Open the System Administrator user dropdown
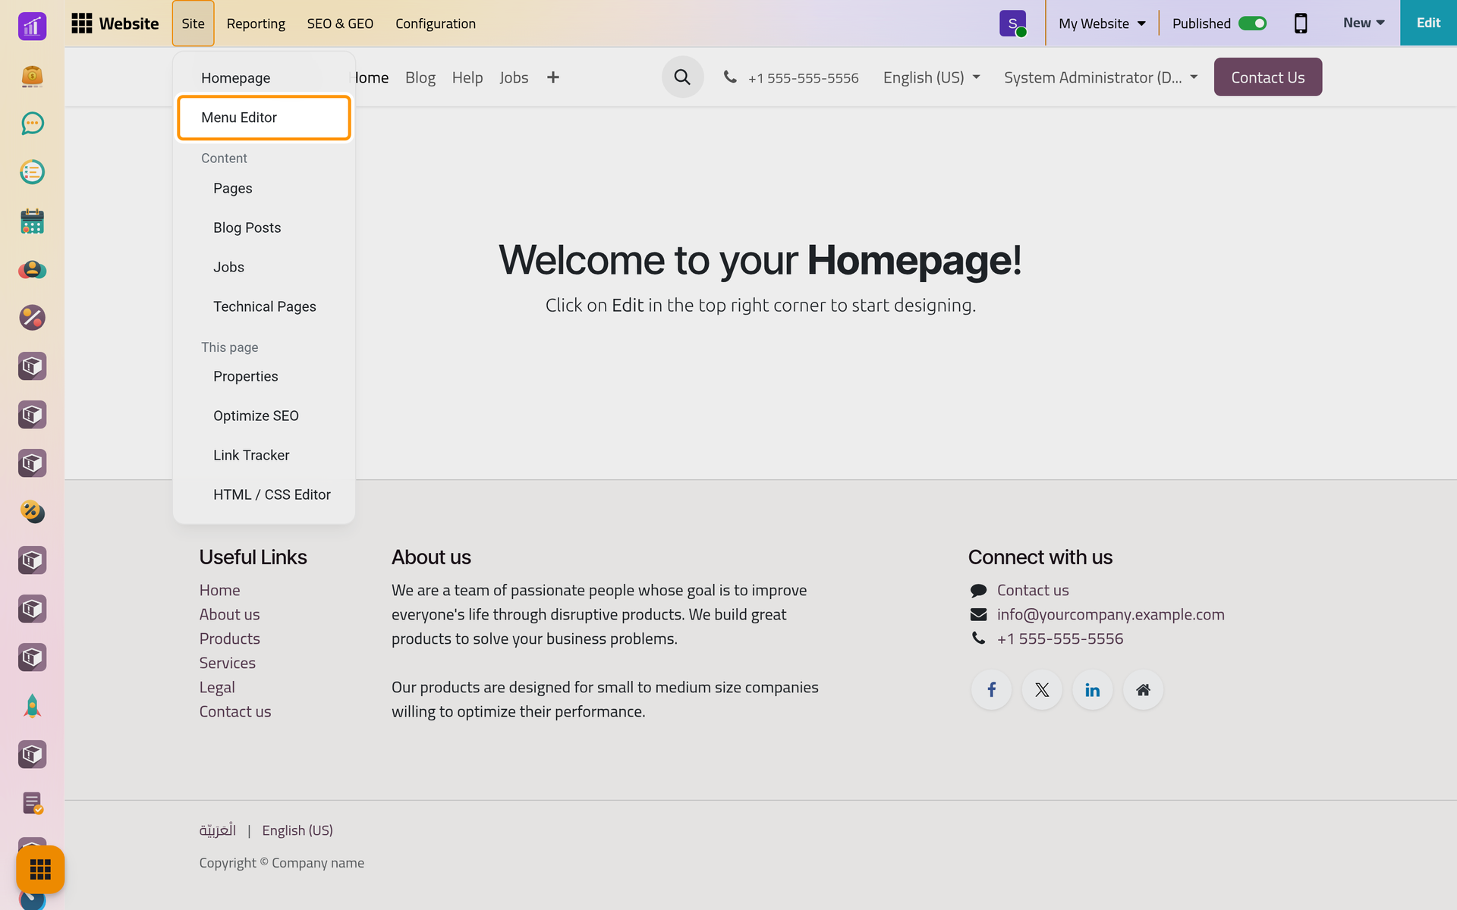The image size is (1457, 910). coord(1101,77)
